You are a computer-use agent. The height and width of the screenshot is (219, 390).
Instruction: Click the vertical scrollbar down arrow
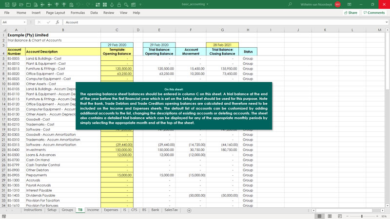387,205
